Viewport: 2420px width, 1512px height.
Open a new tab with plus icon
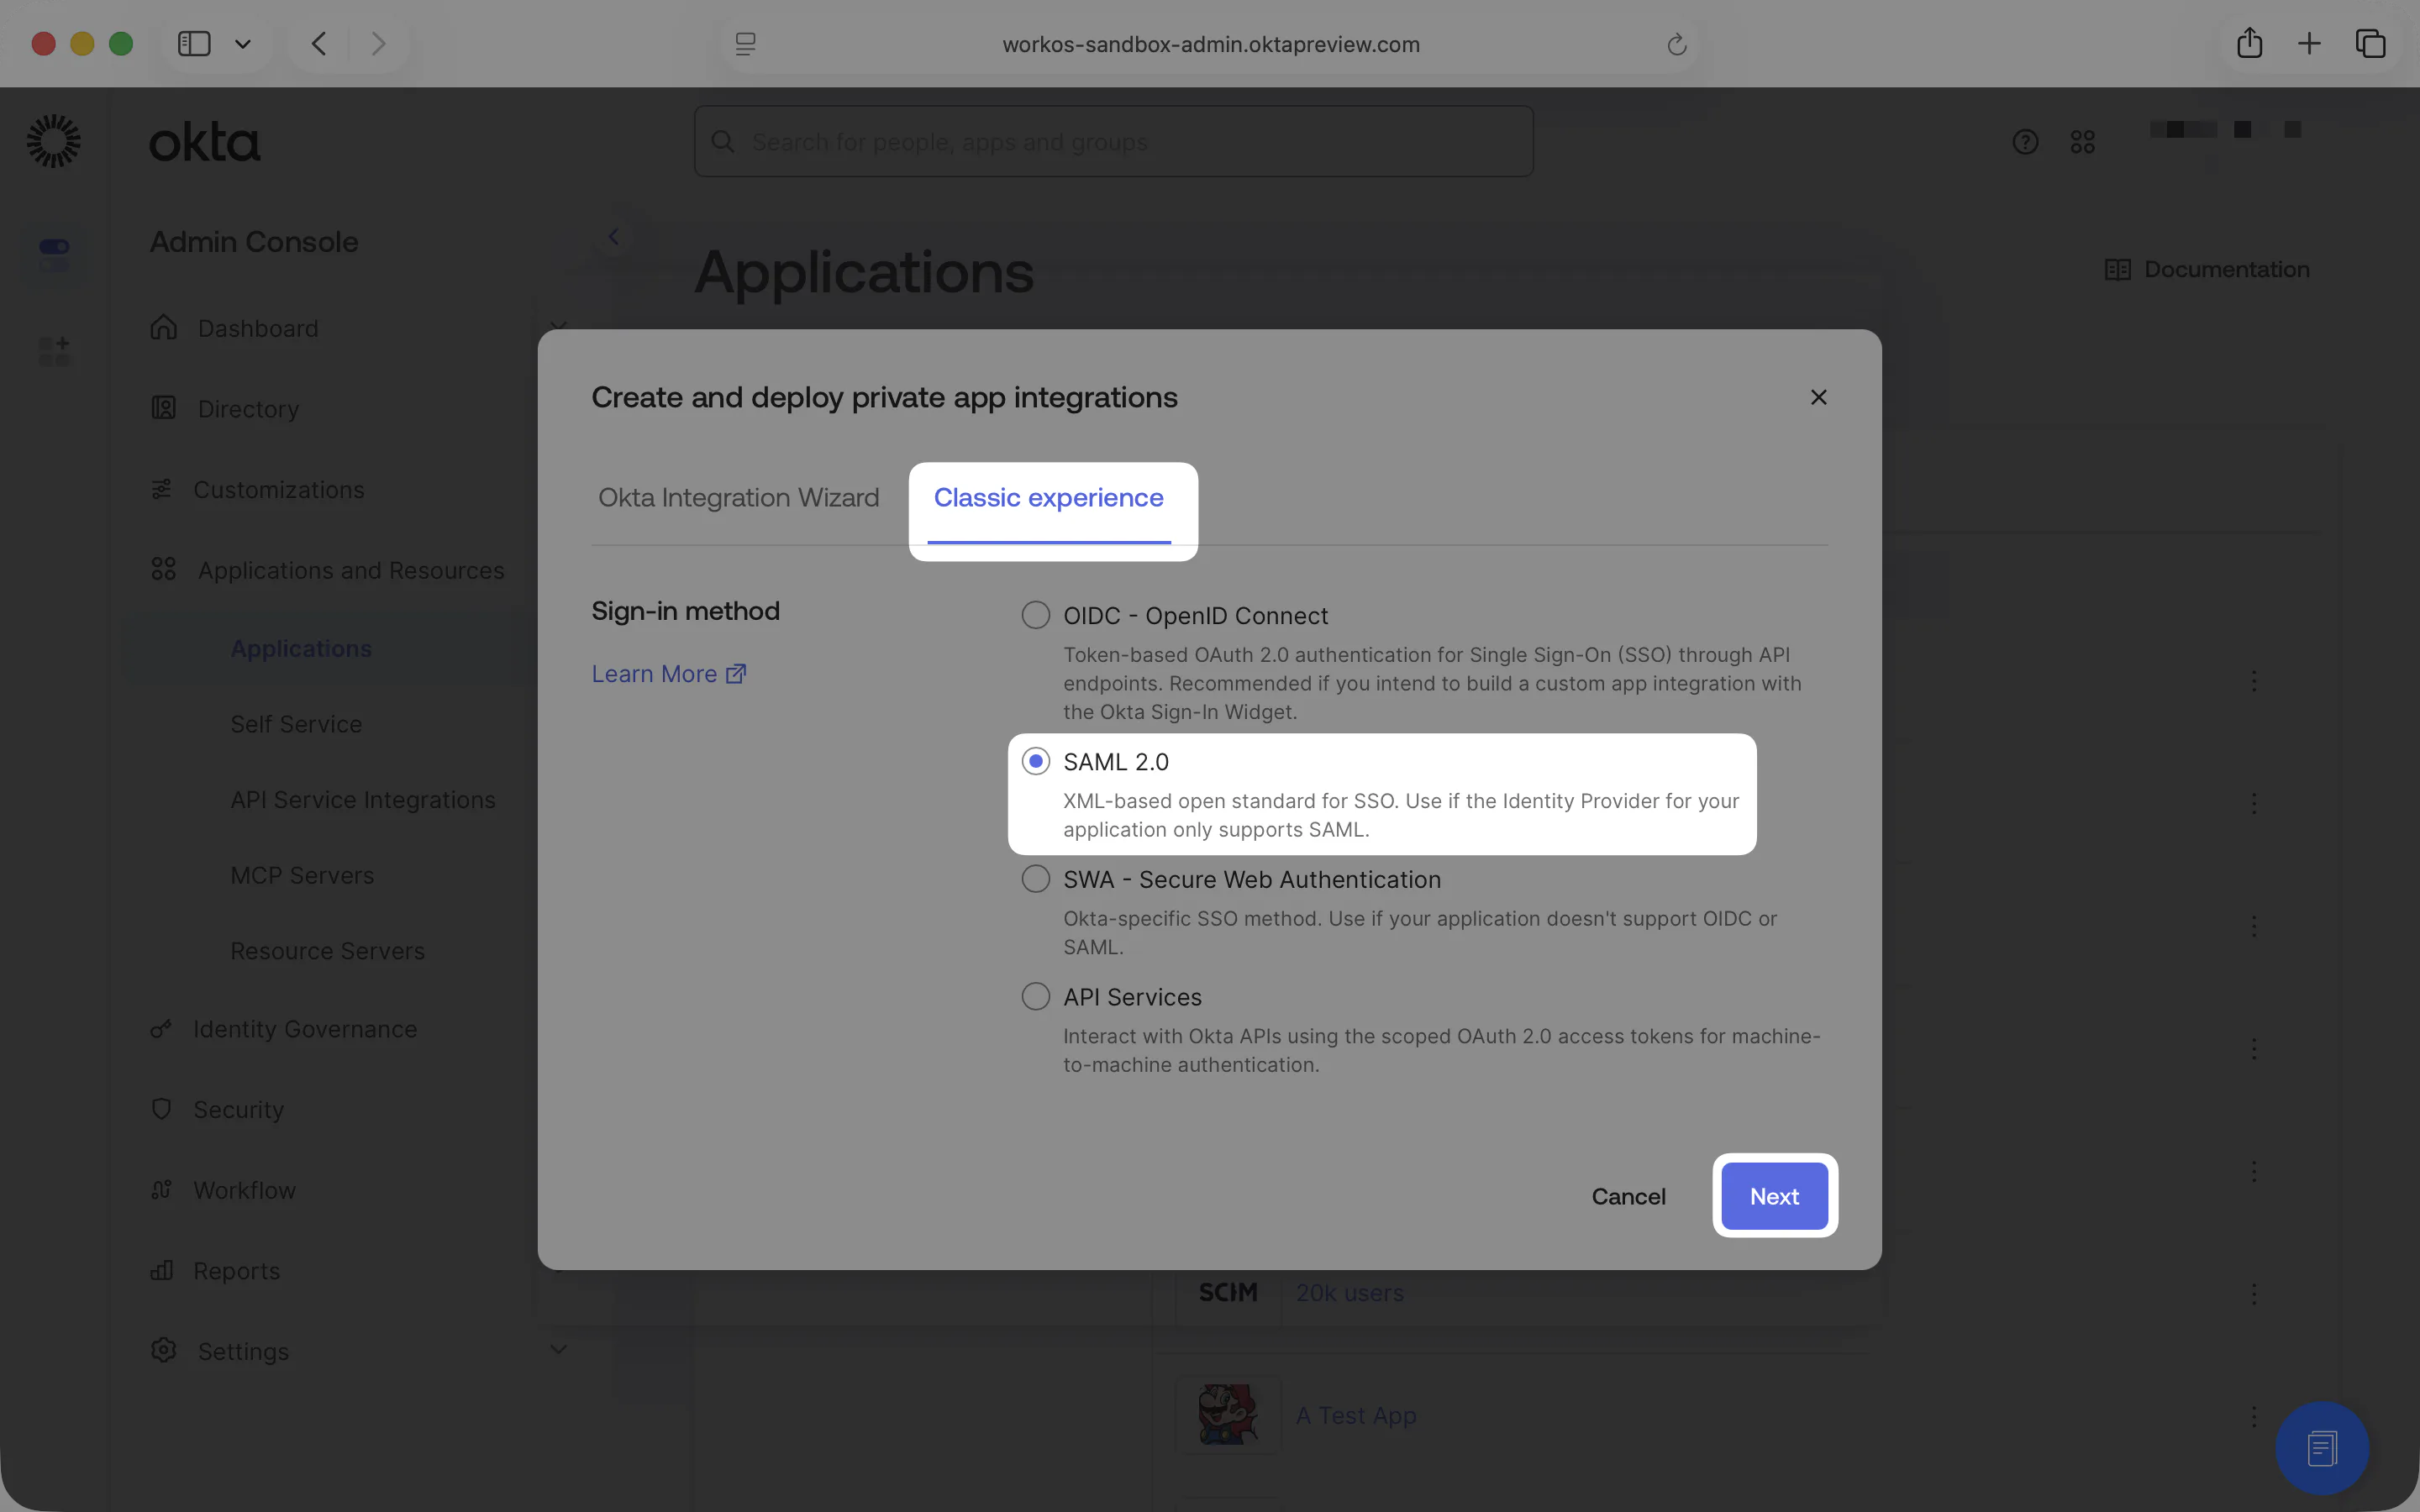2309,44
